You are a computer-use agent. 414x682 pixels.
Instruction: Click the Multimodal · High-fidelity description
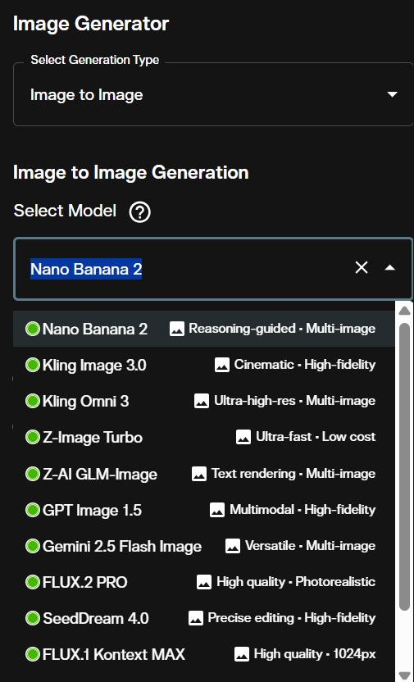pos(303,509)
